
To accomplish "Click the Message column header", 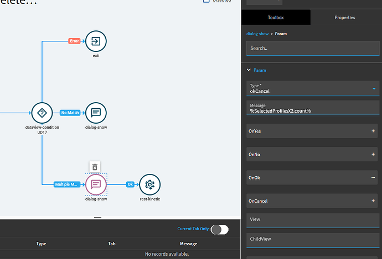I will (189, 244).
